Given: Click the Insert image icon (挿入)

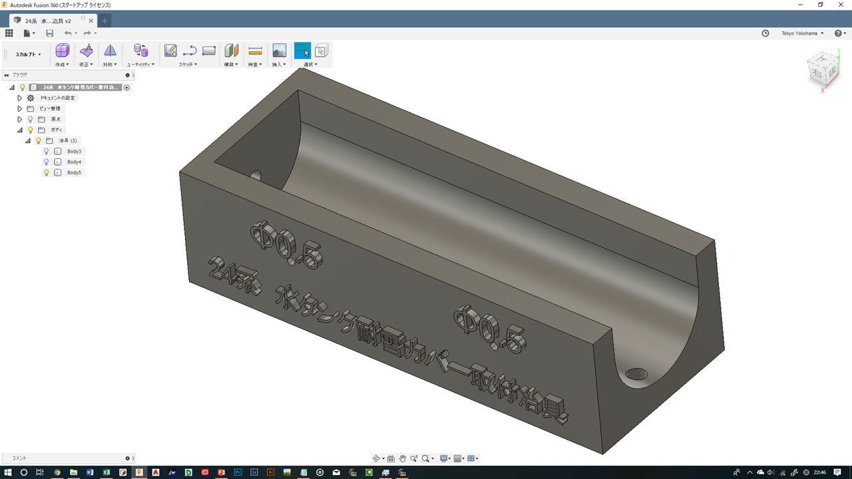Looking at the screenshot, I should pos(279,51).
